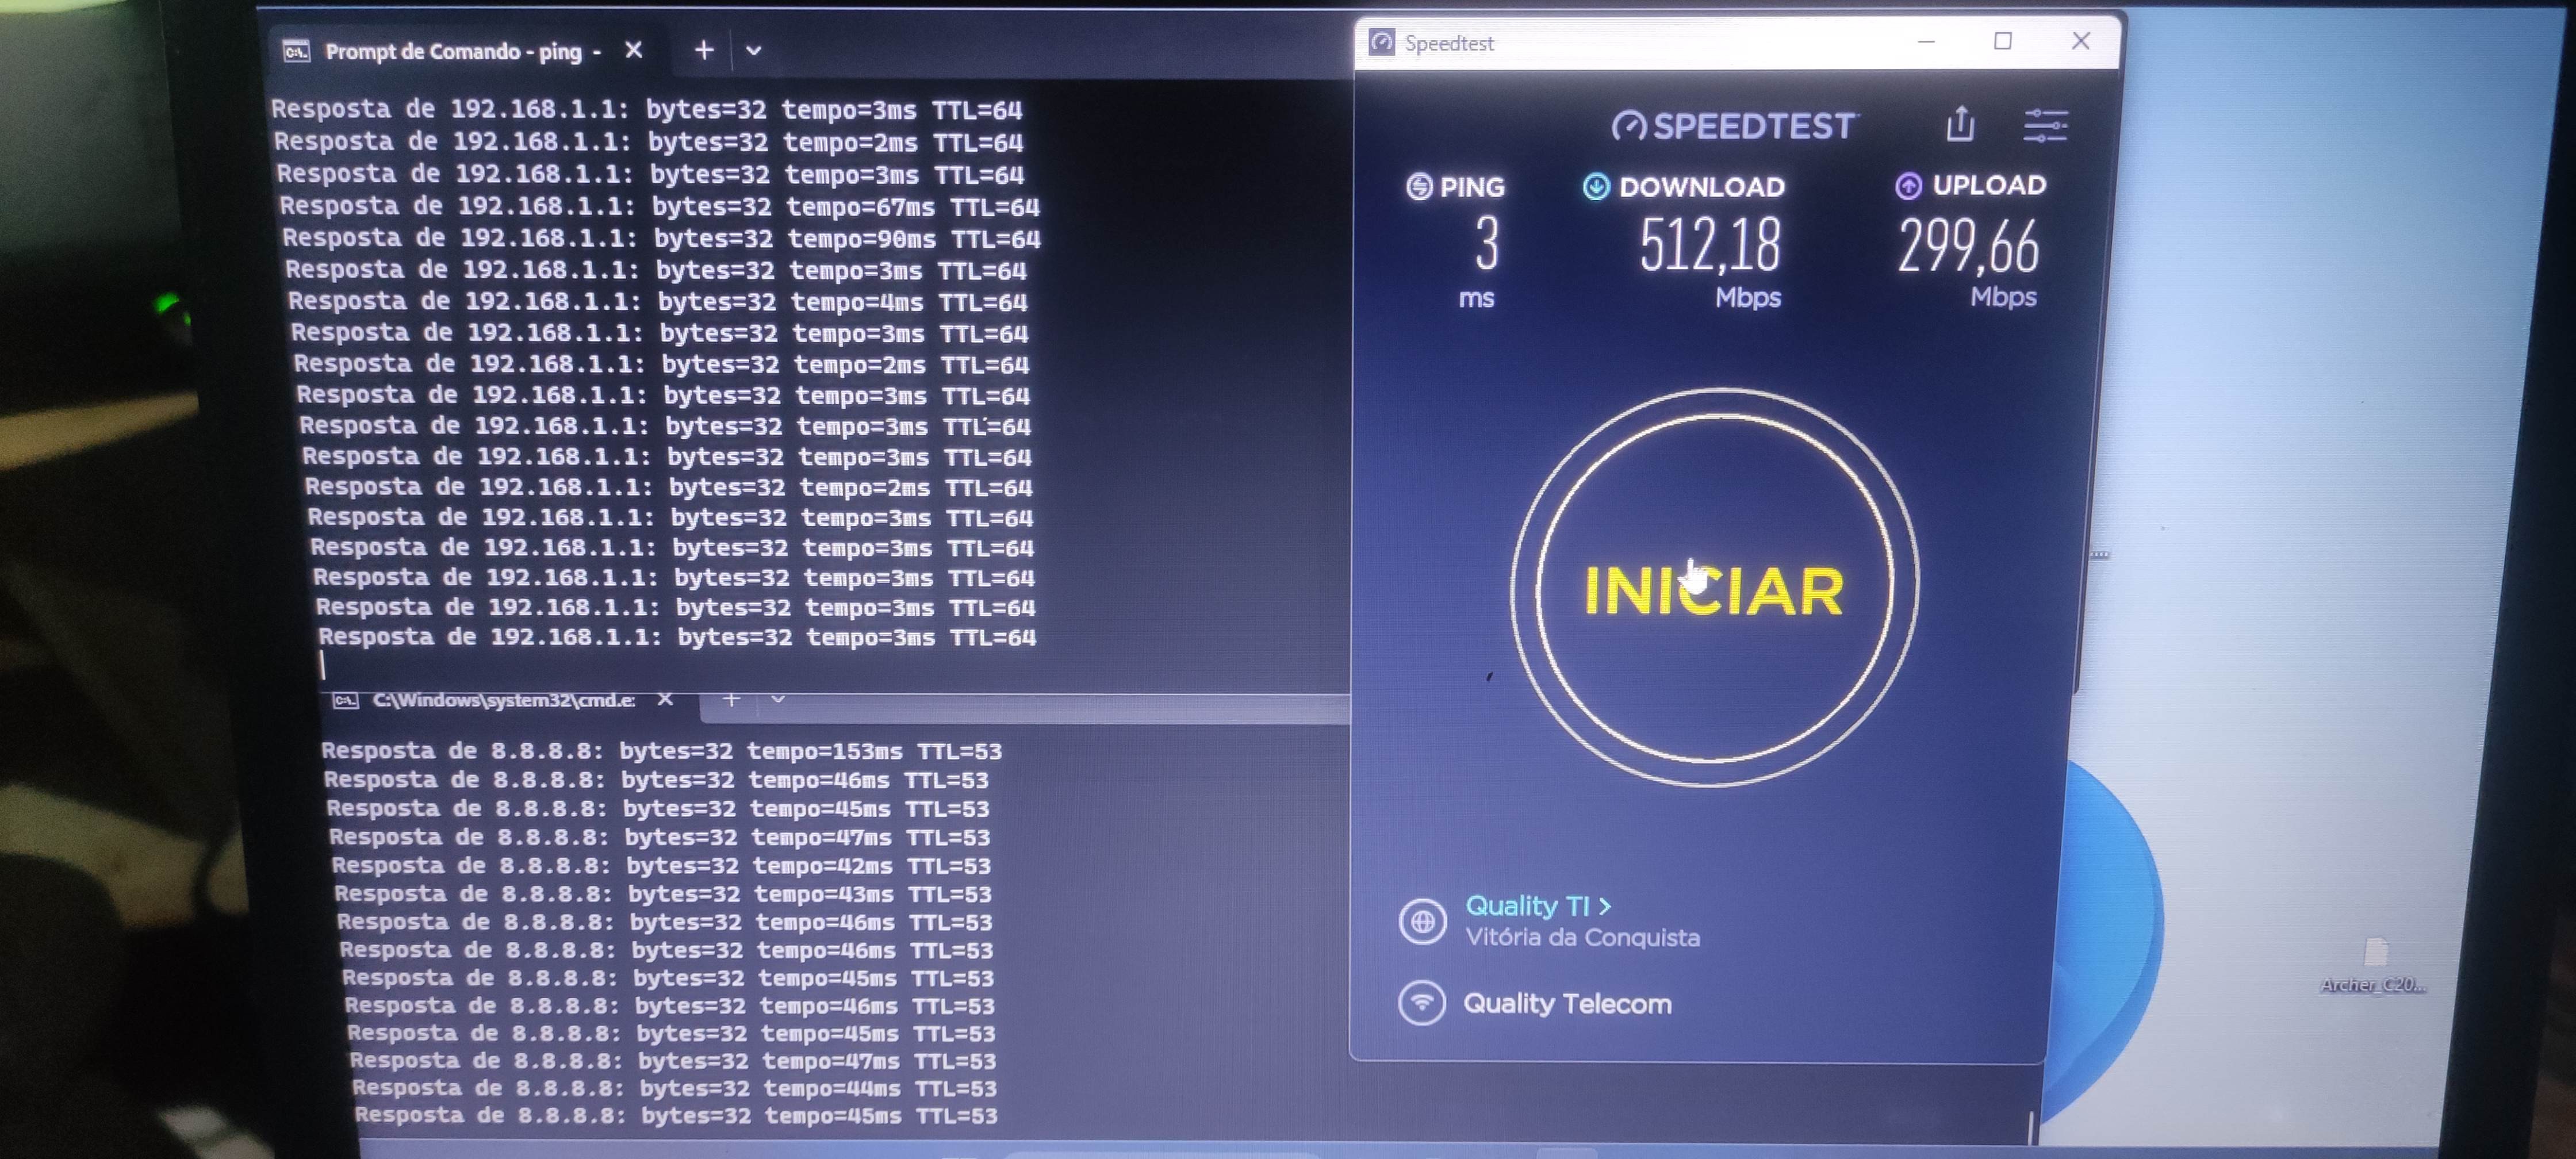Image resolution: width=2576 pixels, height=1159 pixels.
Task: Click the UPLOAD arrow icon
Action: [x=1908, y=186]
